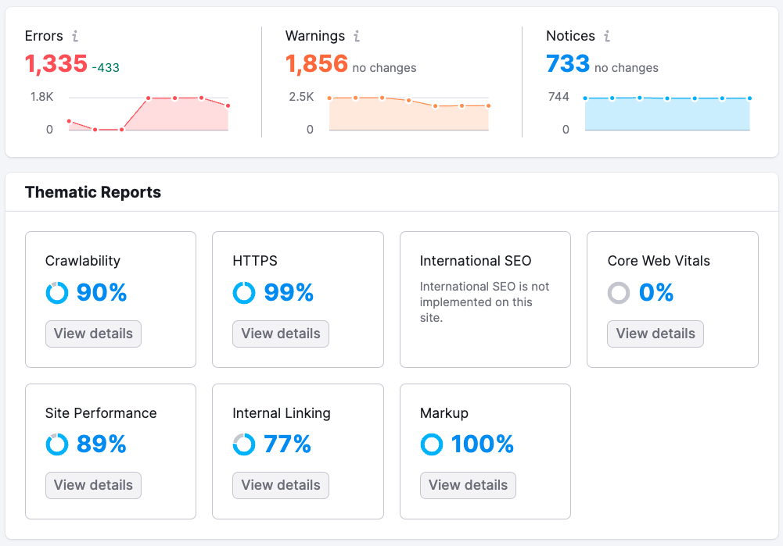Click the International SEO not implemented message
The height and width of the screenshot is (546, 783).
tap(484, 302)
